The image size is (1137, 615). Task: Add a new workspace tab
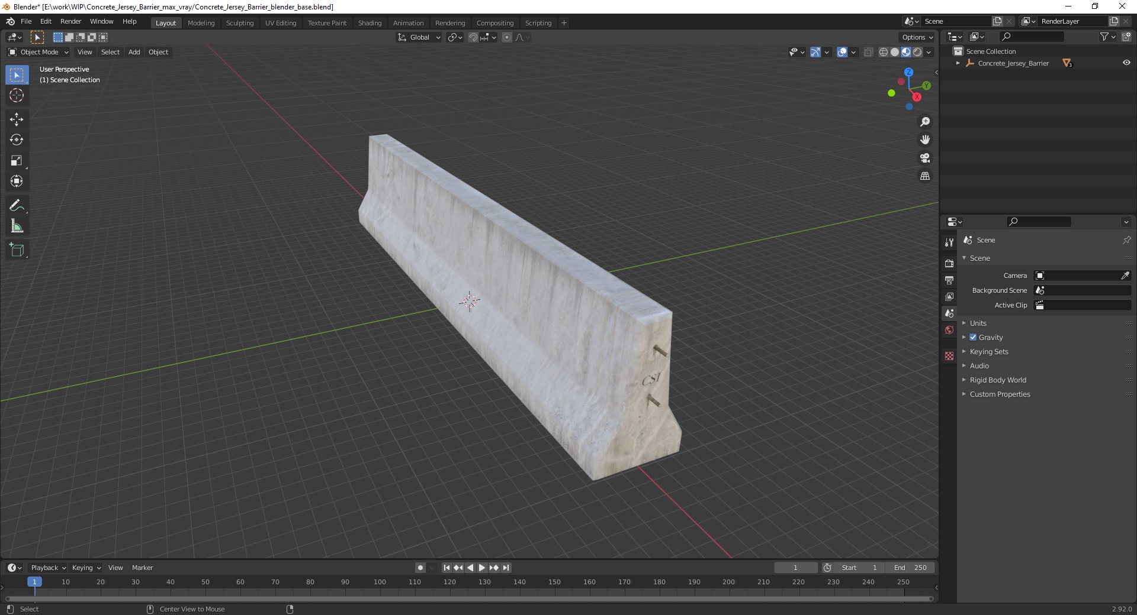pos(564,23)
